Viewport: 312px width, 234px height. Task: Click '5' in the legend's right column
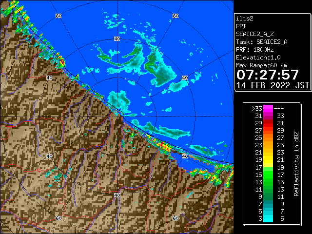tap(282, 219)
